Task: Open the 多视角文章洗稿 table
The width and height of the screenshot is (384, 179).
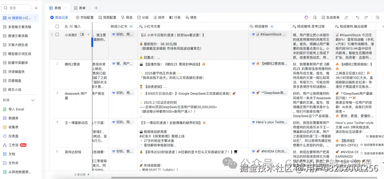Action: (x=20, y=27)
